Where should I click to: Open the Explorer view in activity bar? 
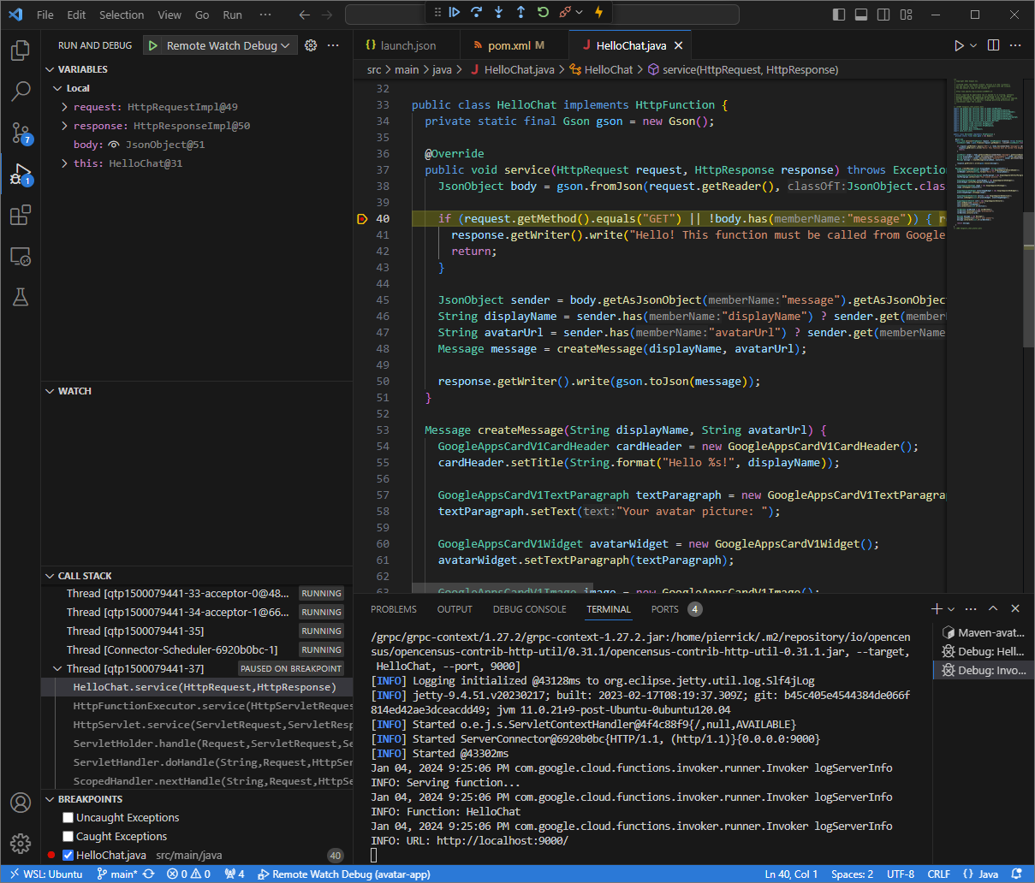point(21,50)
